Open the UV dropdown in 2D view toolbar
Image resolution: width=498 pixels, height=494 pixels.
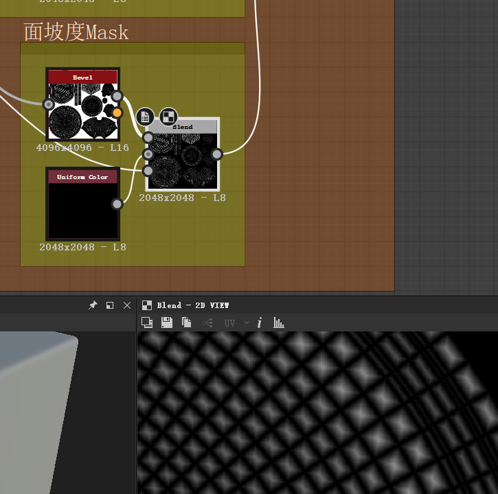coord(236,323)
